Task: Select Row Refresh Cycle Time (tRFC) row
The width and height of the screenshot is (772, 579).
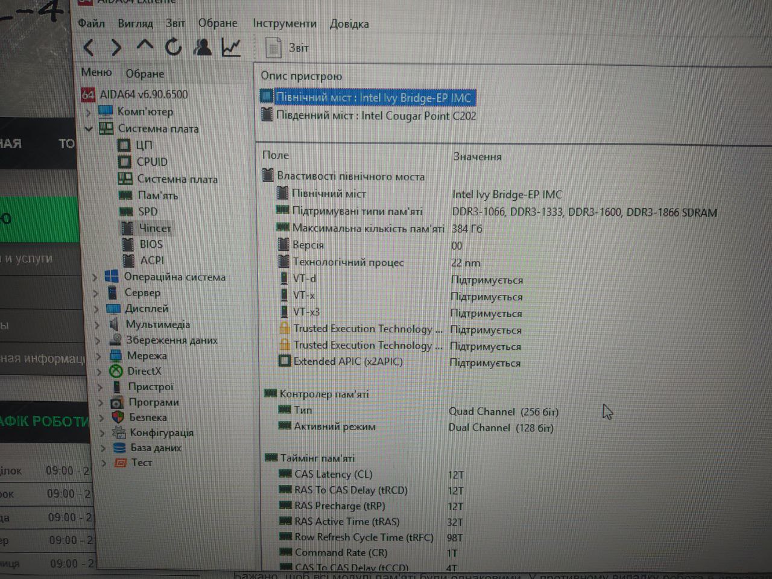Action: (x=371, y=537)
